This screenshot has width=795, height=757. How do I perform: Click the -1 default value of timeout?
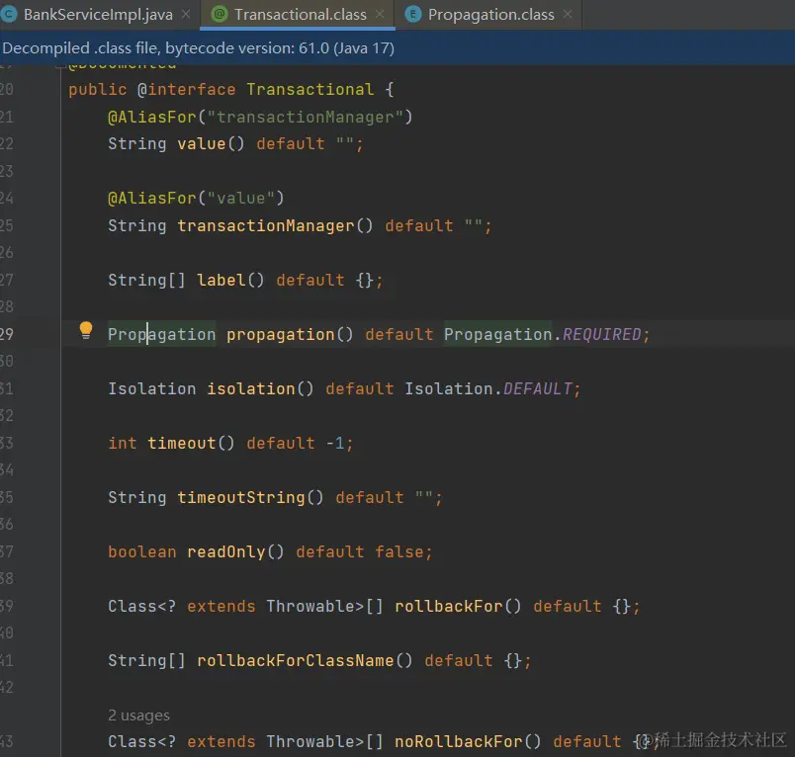pyautogui.click(x=334, y=443)
